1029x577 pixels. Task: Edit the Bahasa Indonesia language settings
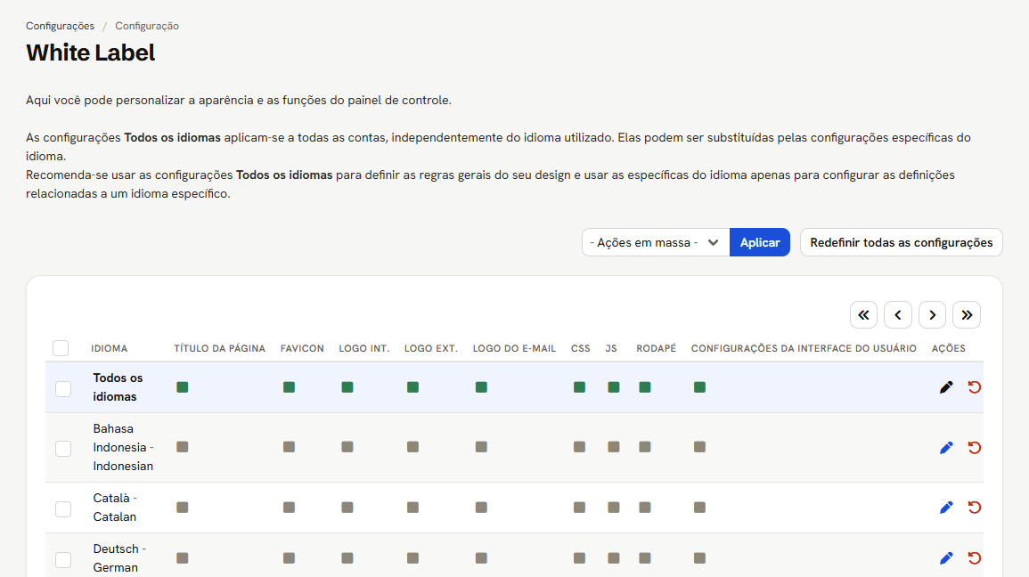coord(945,448)
